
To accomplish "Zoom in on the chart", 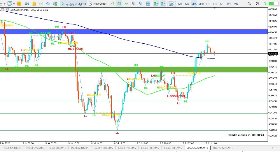I will click(x=134, y=3).
